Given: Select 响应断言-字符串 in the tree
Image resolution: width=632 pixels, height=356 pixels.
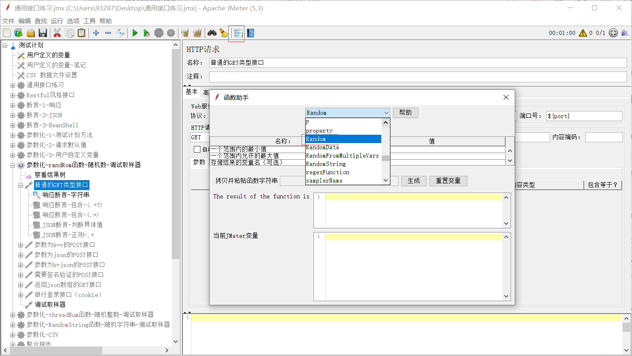Looking at the screenshot, I should coord(66,195).
